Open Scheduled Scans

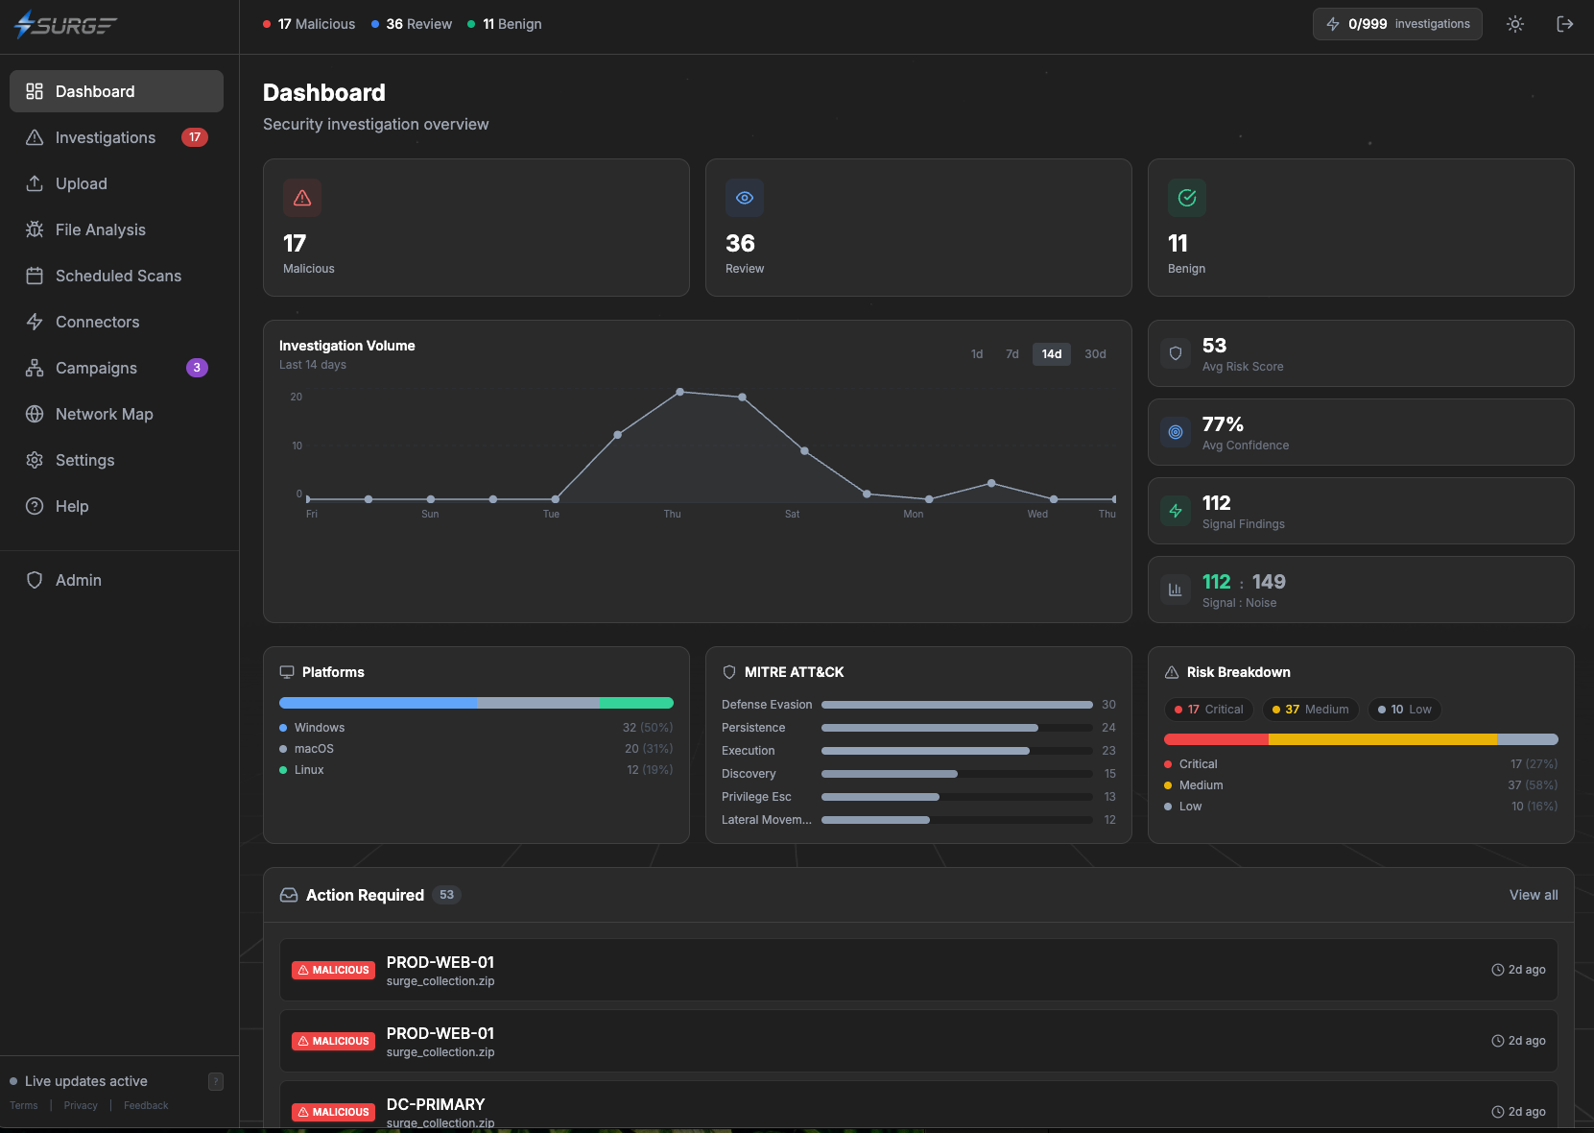(x=118, y=276)
